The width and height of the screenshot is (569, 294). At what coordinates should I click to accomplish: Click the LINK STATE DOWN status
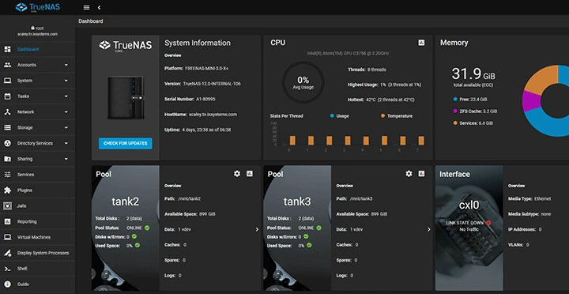[x=469, y=223]
